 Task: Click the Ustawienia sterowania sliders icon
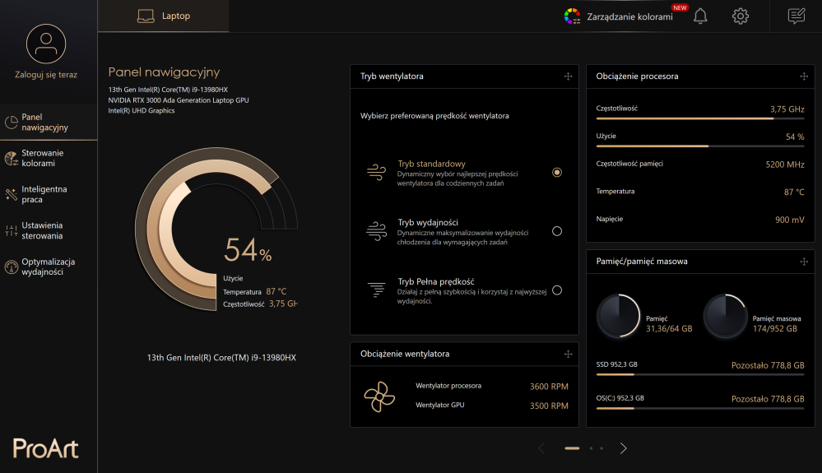pos(11,230)
